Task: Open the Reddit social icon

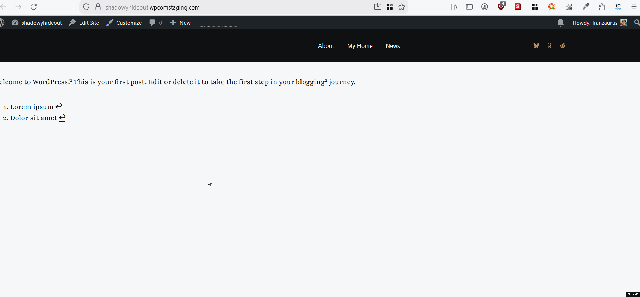Action: (563, 45)
